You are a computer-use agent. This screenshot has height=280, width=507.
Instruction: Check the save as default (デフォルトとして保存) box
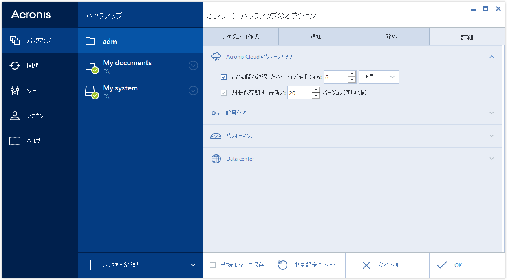coord(213,265)
